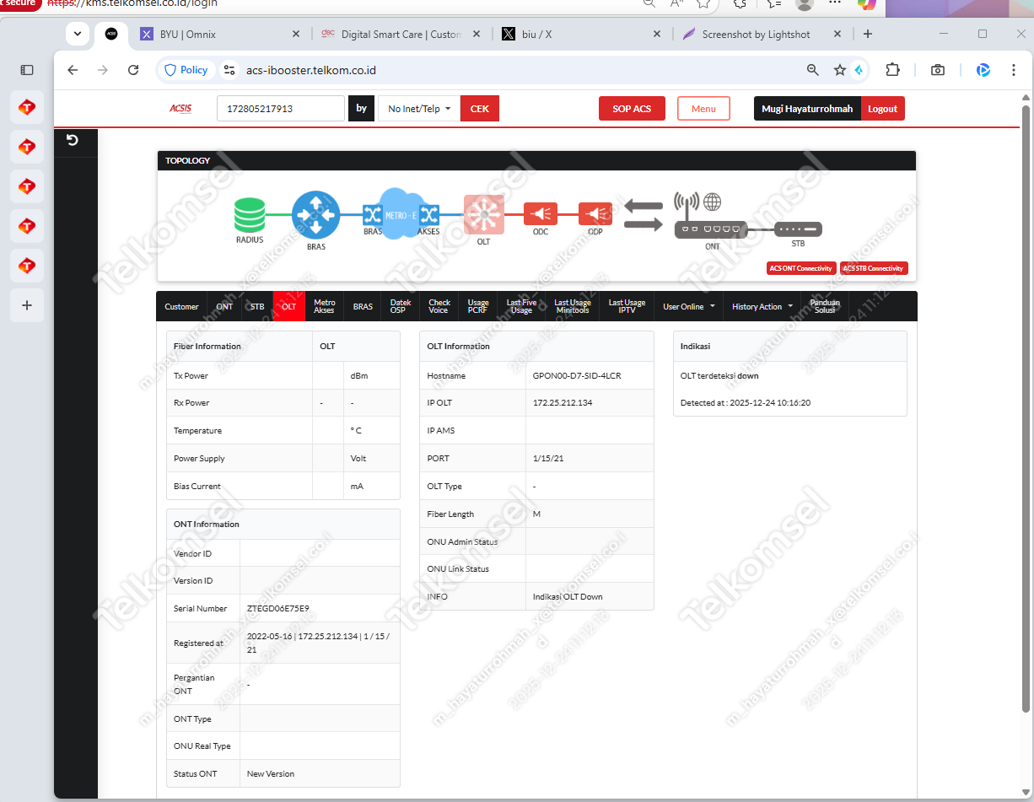
Task: Click the page vertical scrollbar
Action: tap(1026, 409)
